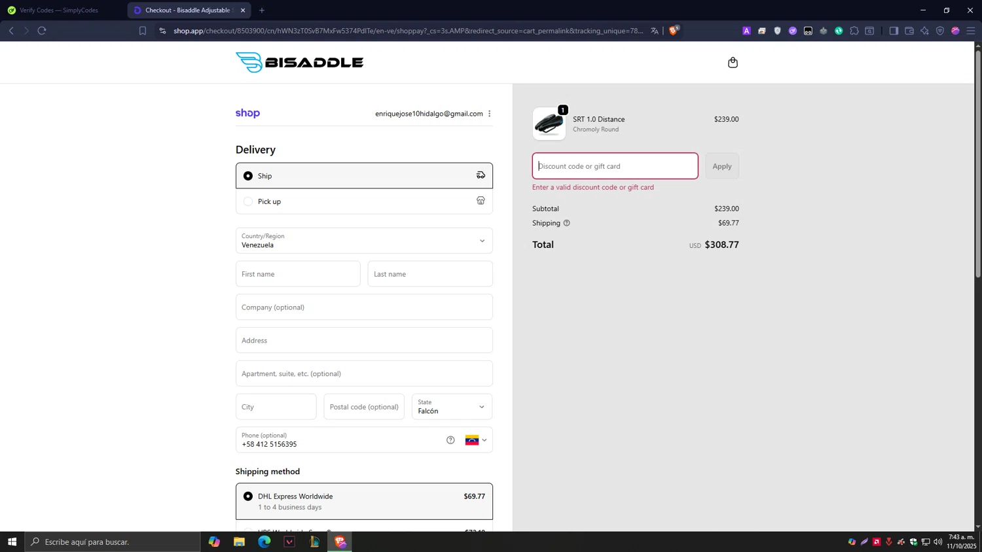
Task: Click the Bisaddle logo in header
Action: 299,62
